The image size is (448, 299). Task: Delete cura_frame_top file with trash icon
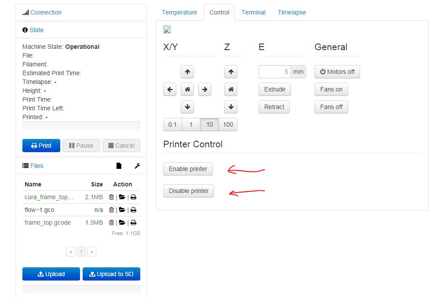111,197
